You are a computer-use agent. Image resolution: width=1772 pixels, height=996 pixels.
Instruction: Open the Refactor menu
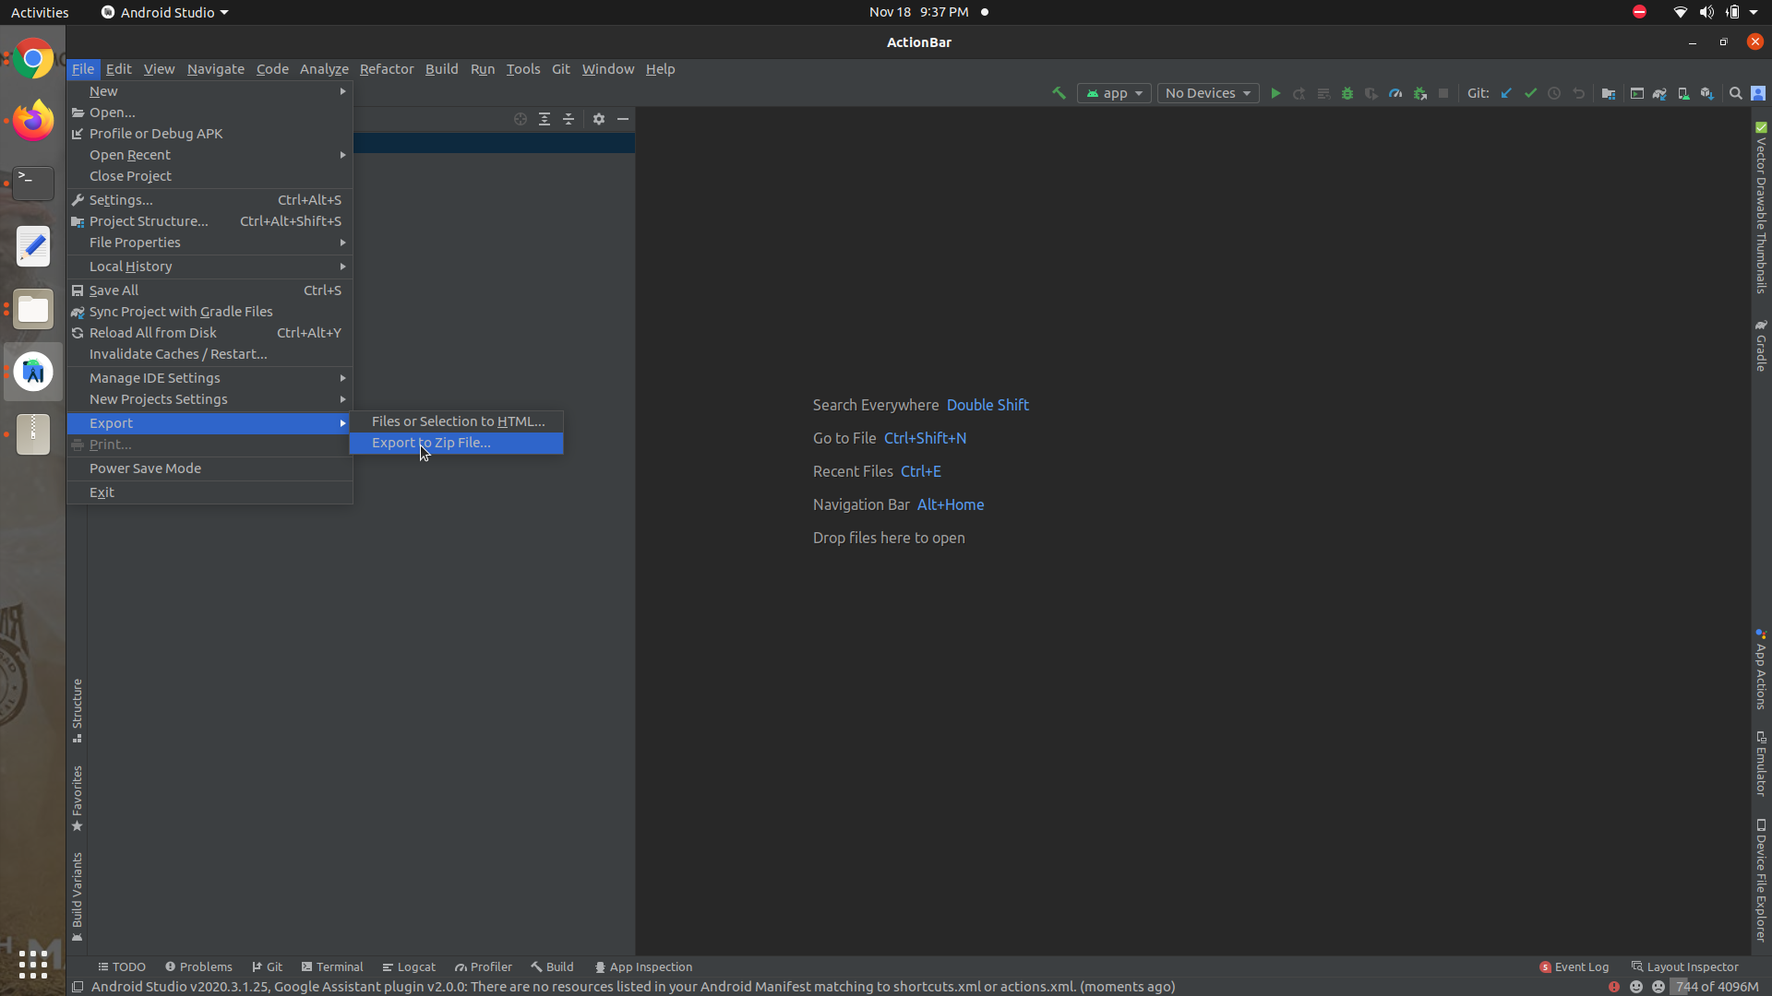[x=387, y=69]
